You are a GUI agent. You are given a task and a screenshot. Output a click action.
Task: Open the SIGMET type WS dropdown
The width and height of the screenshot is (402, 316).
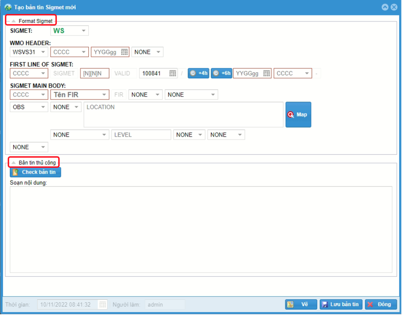(x=84, y=31)
